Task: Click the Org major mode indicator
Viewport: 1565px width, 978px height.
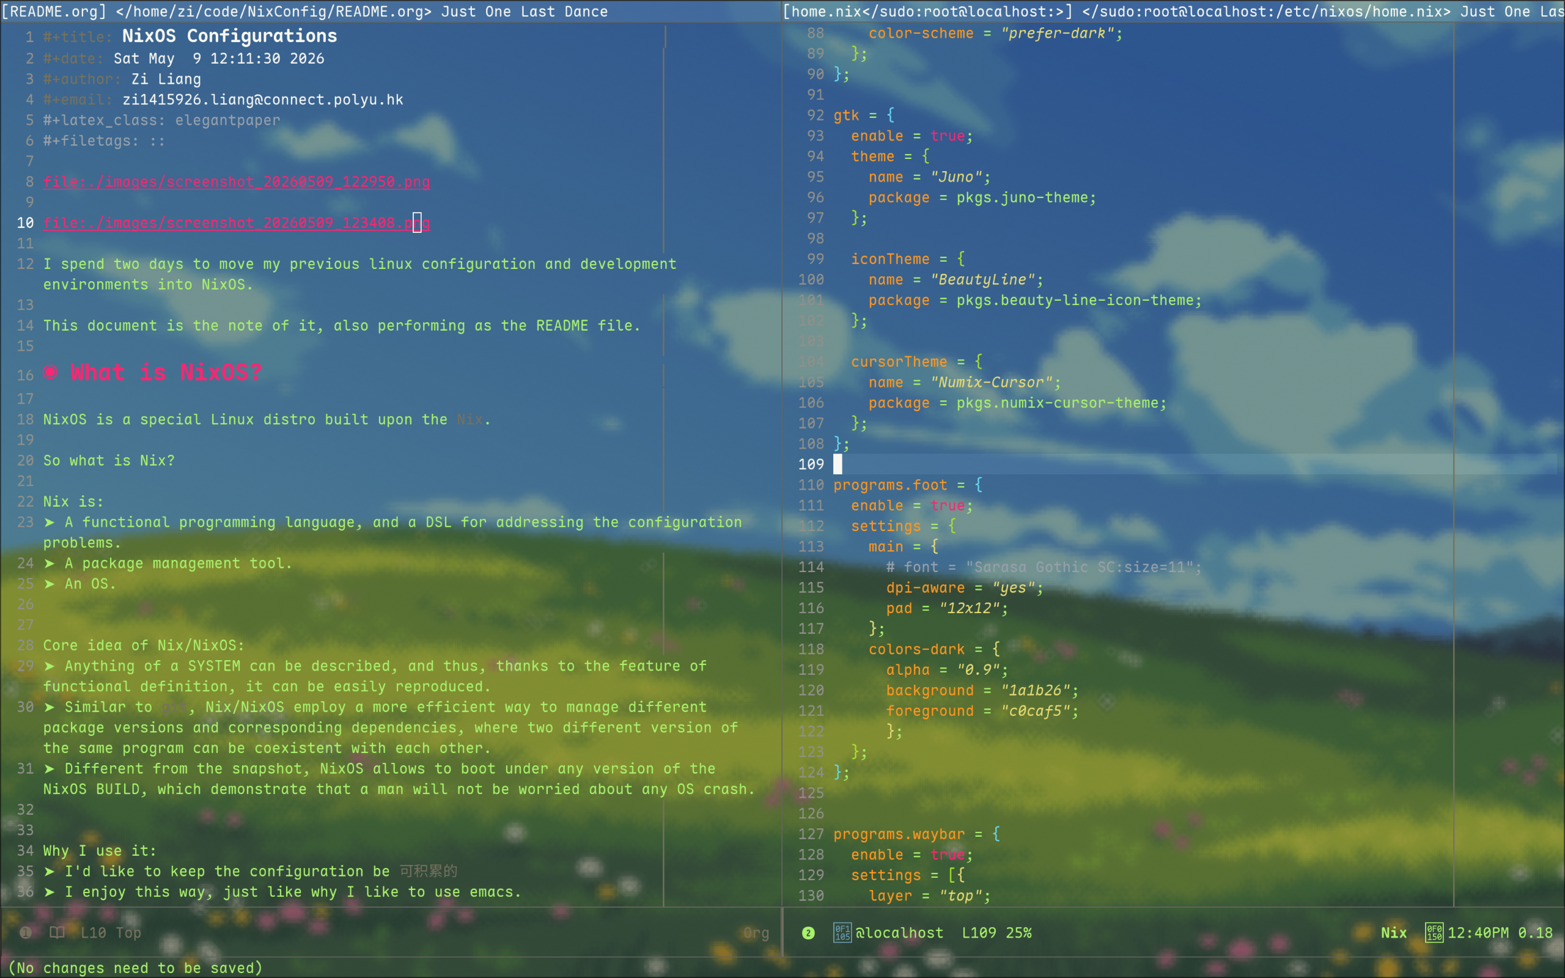Action: (756, 933)
